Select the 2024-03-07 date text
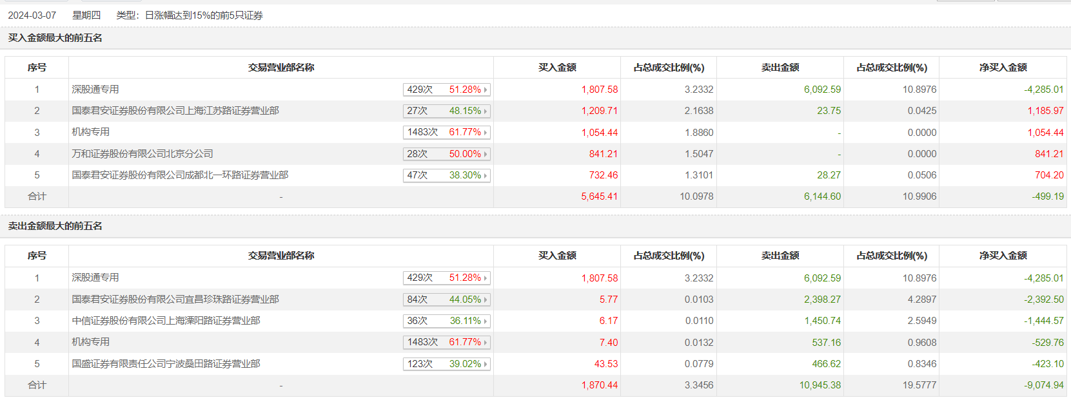The height and width of the screenshot is (400, 1071). 32,15
